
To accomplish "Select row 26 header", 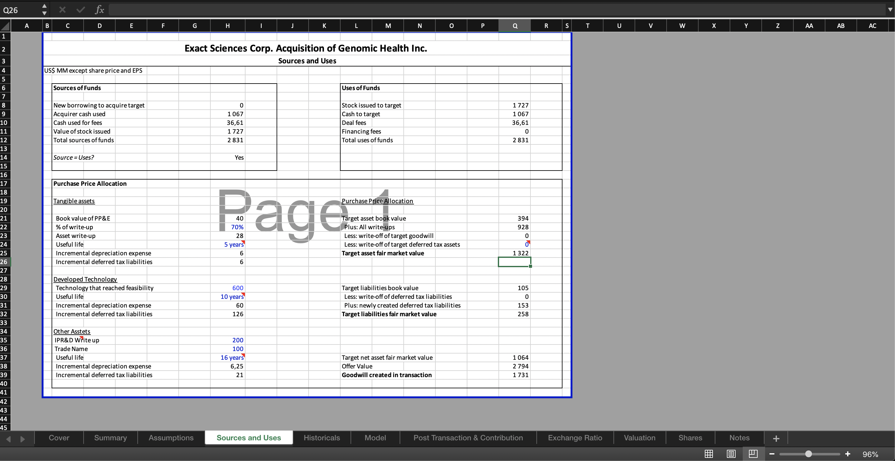I will pyautogui.click(x=5, y=262).
